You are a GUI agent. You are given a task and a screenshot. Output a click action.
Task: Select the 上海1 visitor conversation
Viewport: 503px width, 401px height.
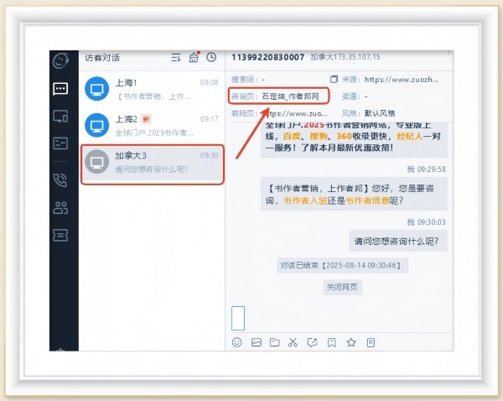[x=151, y=89]
